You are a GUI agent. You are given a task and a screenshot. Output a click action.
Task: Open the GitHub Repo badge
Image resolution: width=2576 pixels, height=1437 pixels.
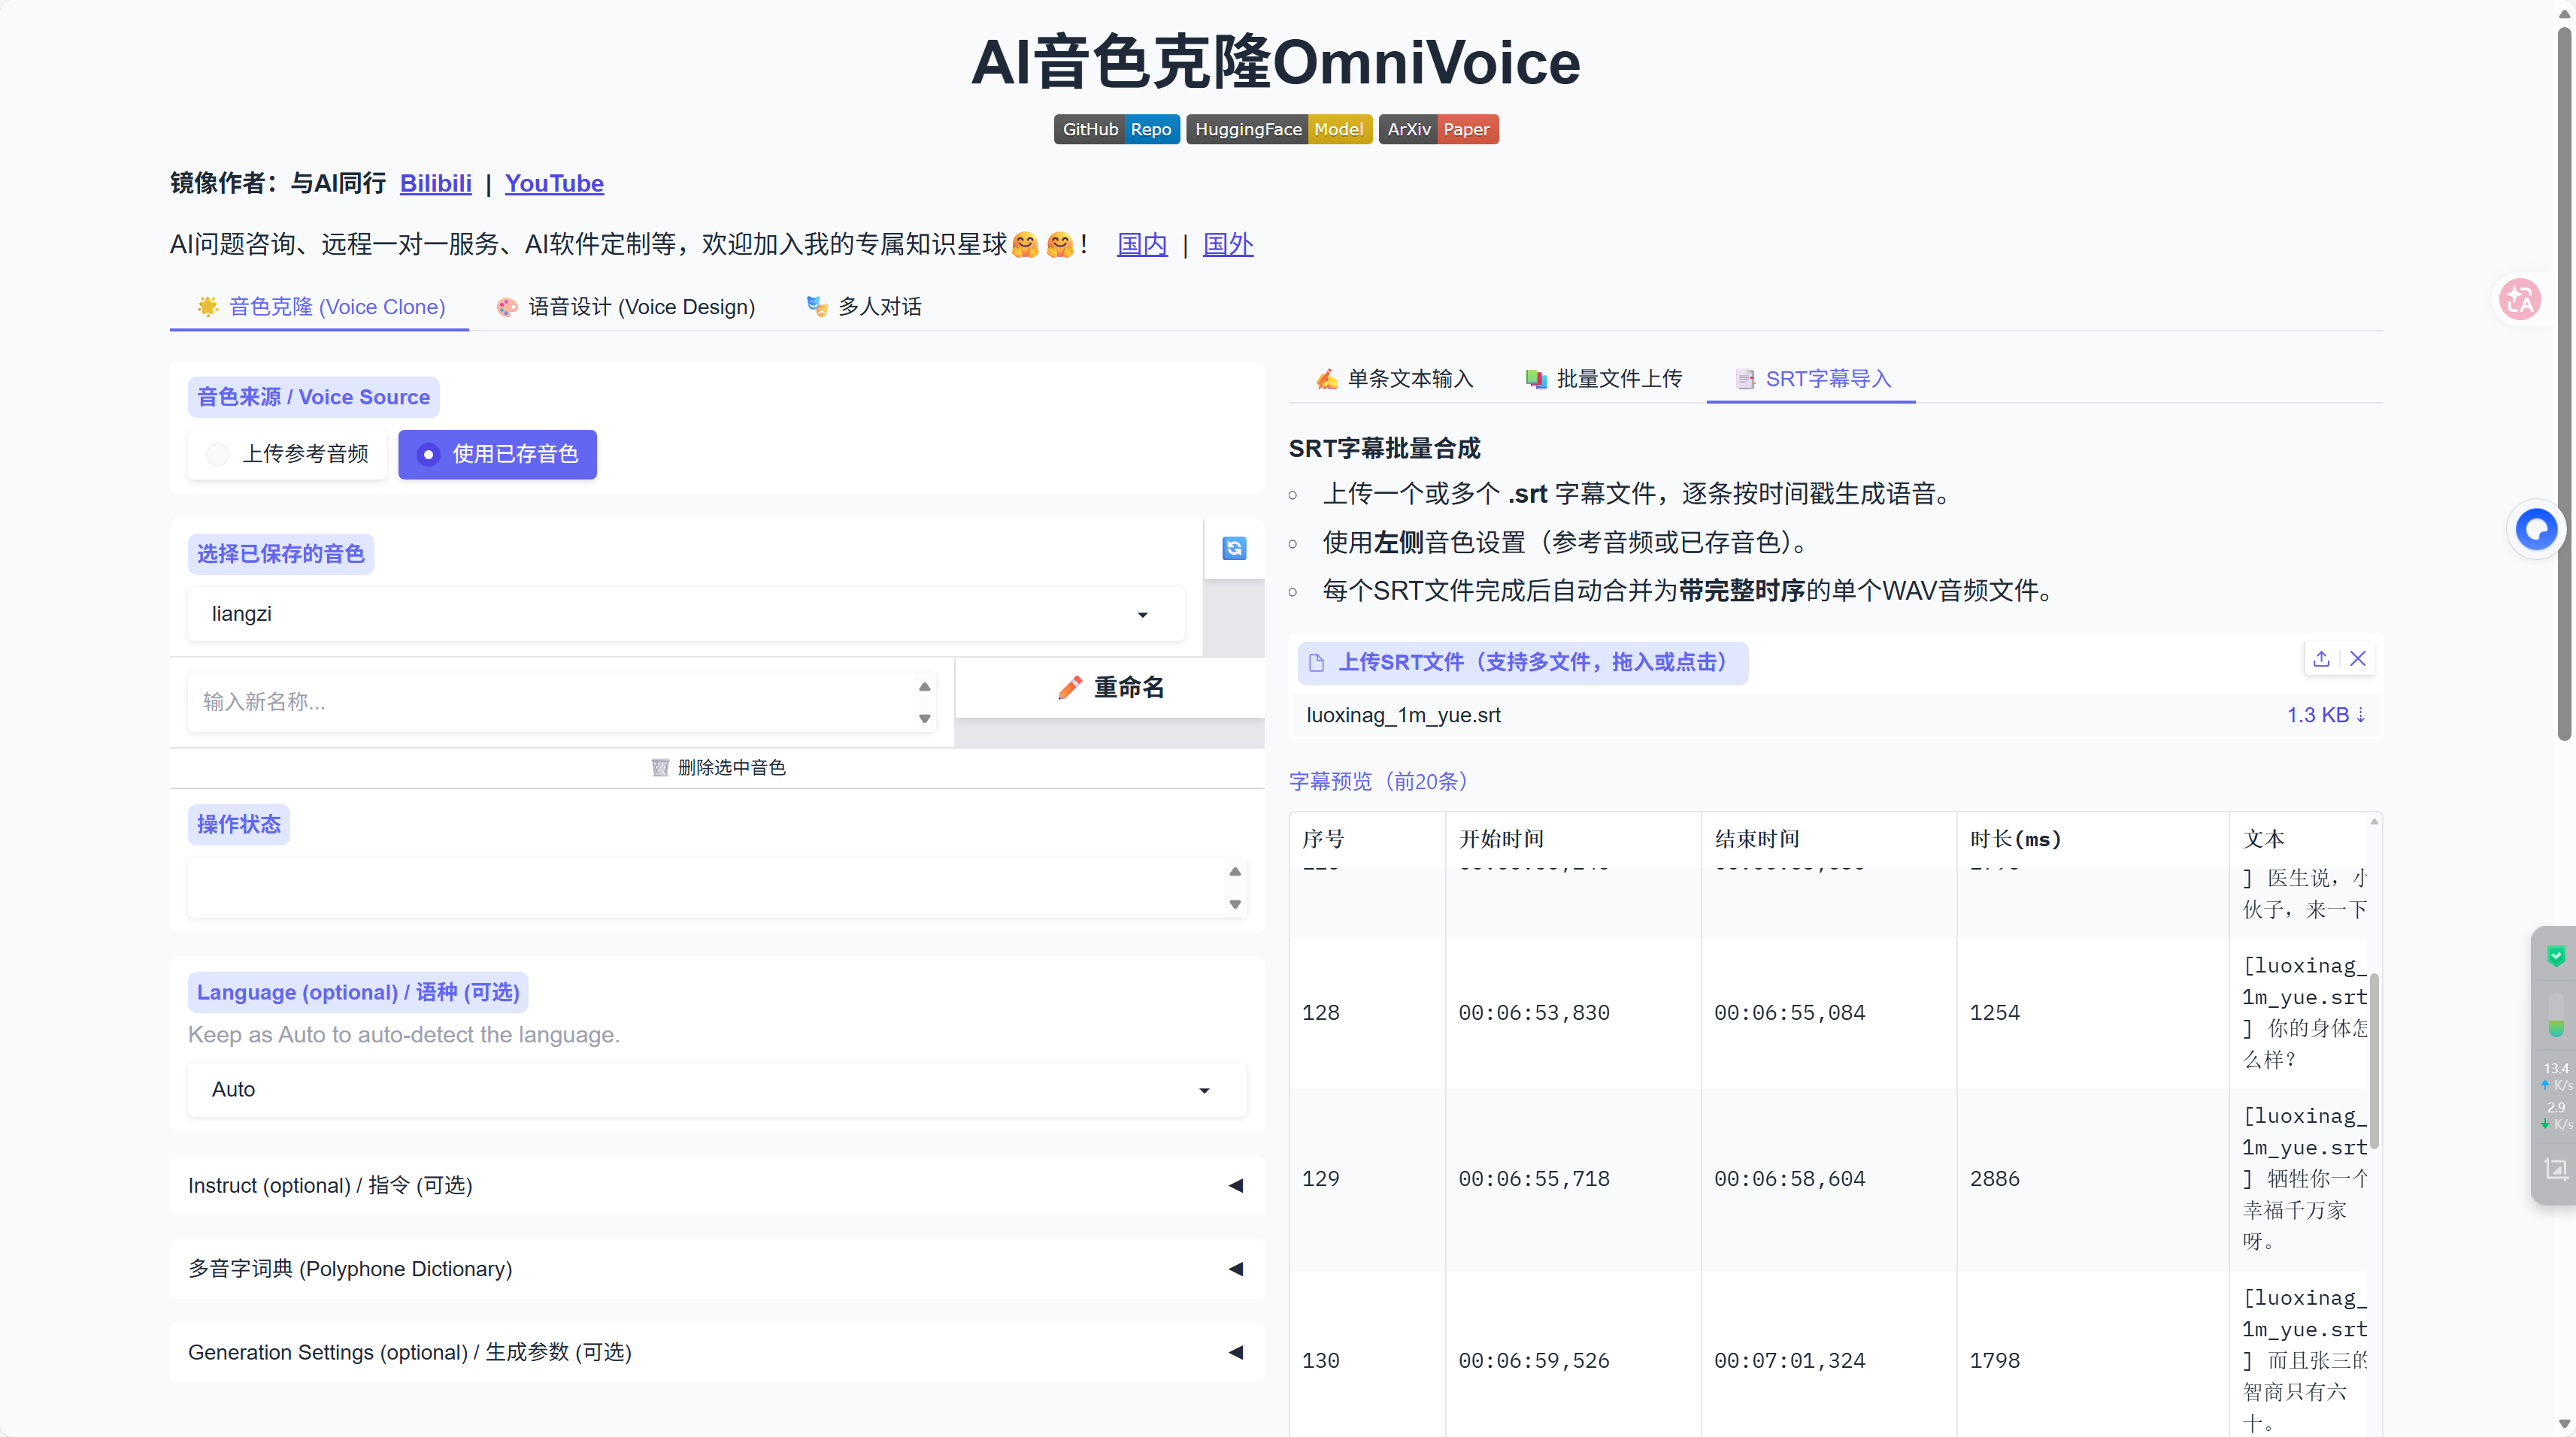1117,130
